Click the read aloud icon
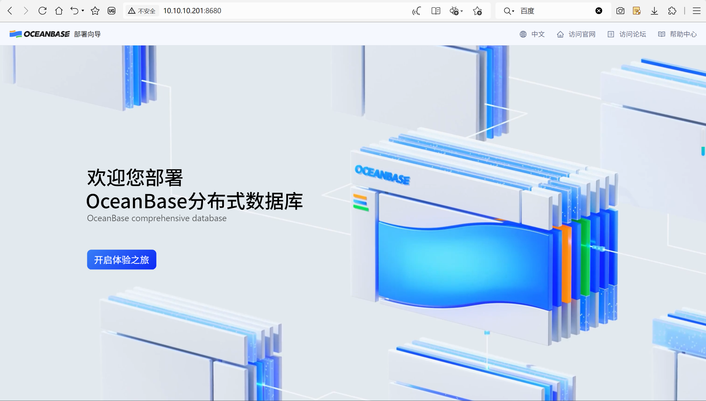706x401 pixels. point(417,11)
